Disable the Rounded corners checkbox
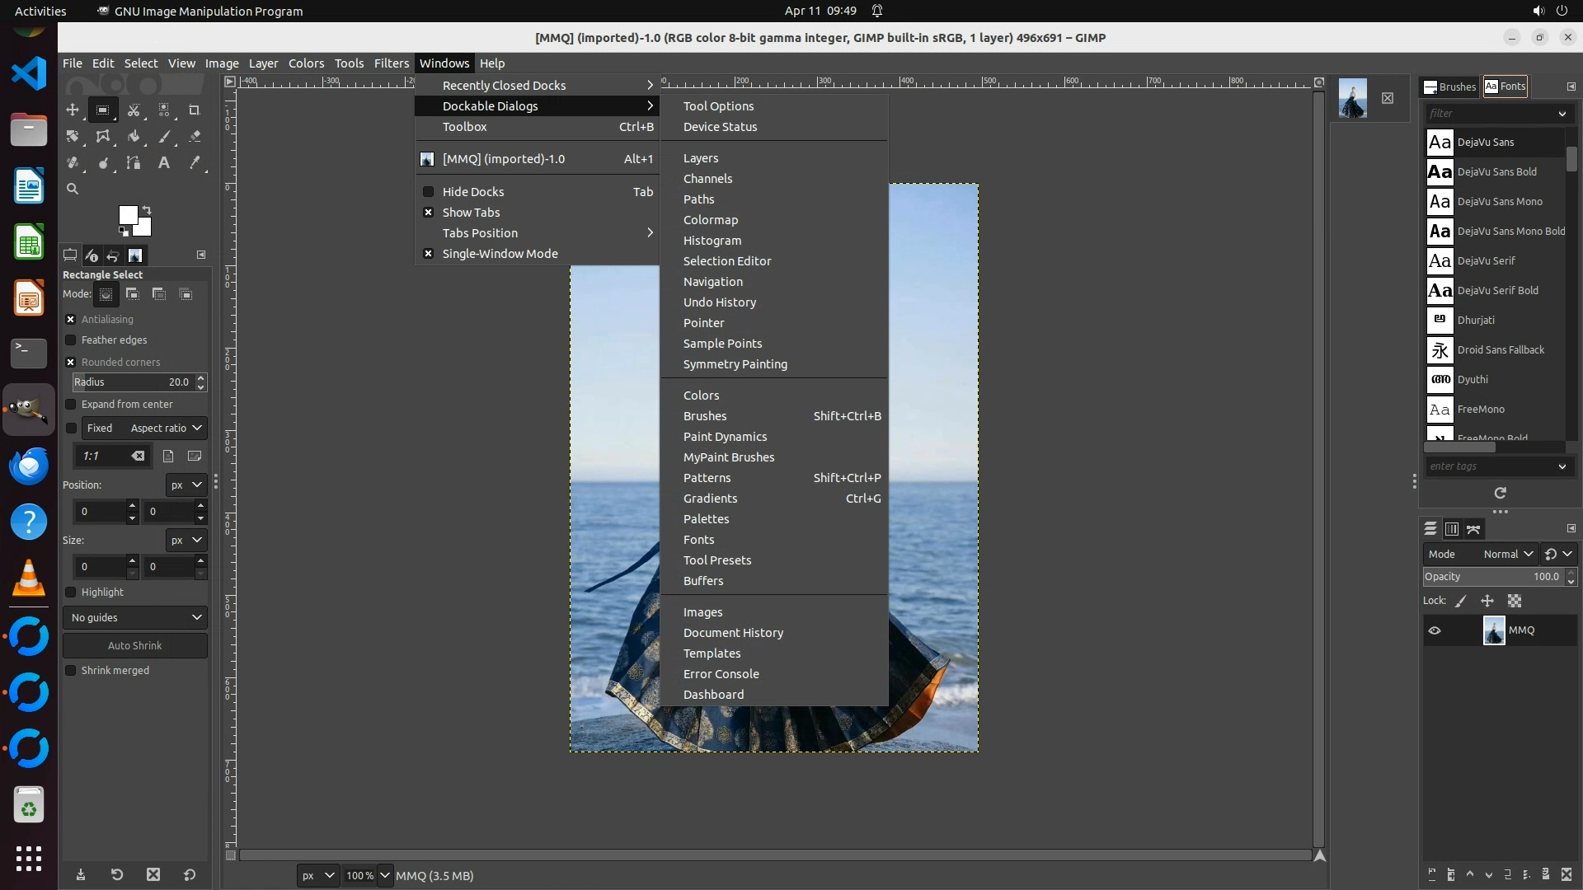 pyautogui.click(x=71, y=363)
